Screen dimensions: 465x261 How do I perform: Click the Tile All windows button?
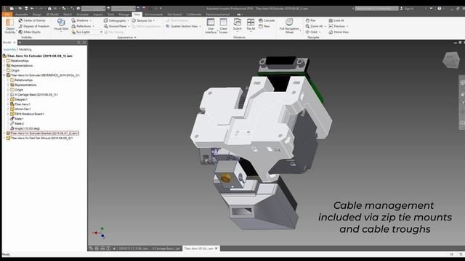tap(251, 25)
